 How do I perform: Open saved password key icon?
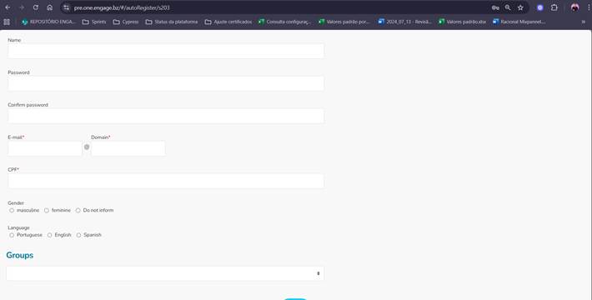point(495,7)
